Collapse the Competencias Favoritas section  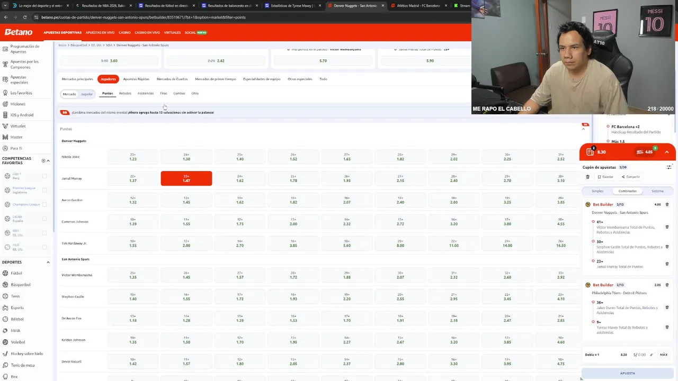coord(48,160)
